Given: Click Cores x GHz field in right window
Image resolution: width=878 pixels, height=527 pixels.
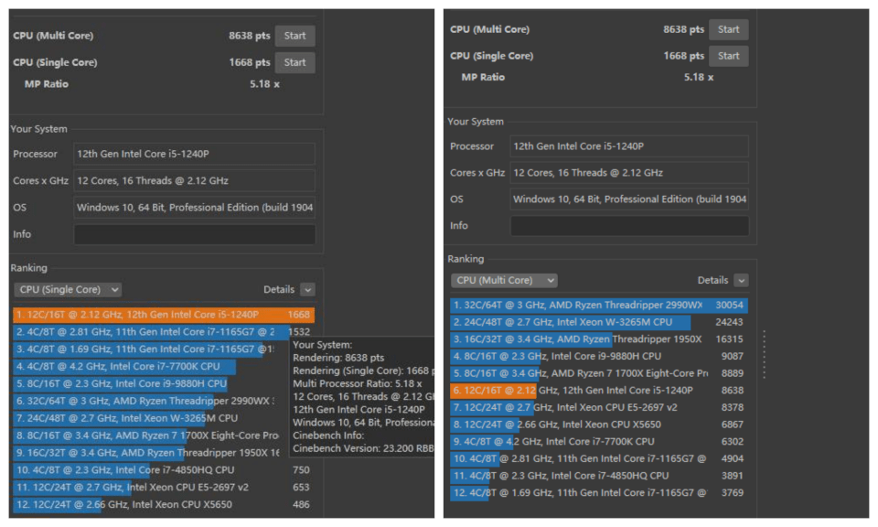Looking at the screenshot, I should [629, 173].
